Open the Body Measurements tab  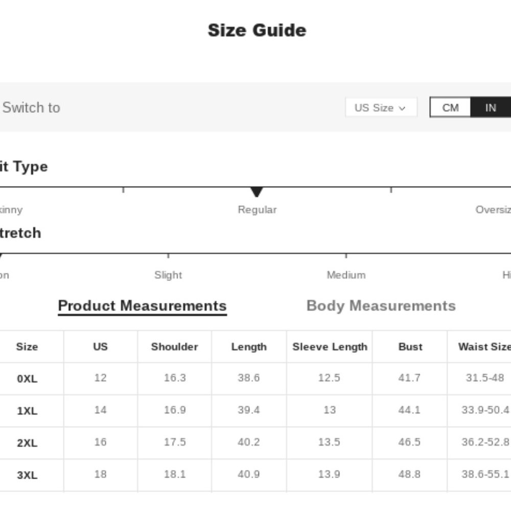click(x=381, y=306)
